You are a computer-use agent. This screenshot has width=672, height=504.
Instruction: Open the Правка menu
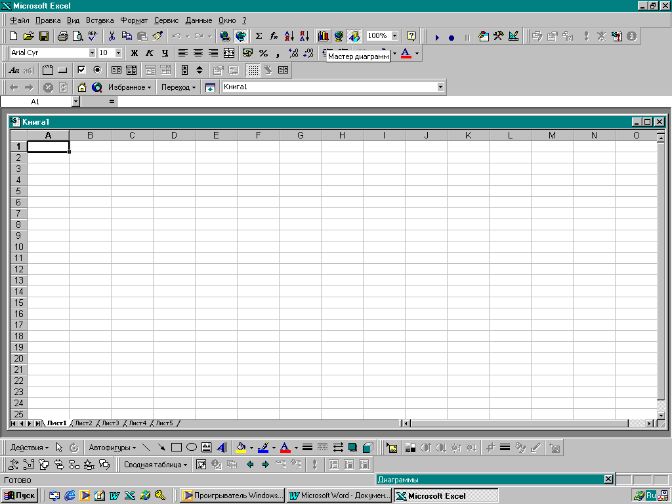coord(47,20)
